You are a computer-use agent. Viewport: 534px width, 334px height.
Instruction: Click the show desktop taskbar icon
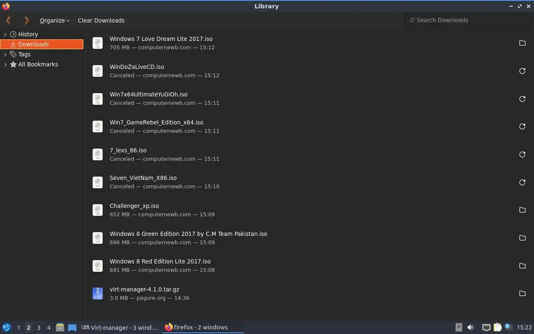[x=72, y=327]
